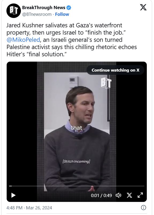154x215 pixels.
Task: Click the info circle icon below the video
Action: tap(144, 207)
